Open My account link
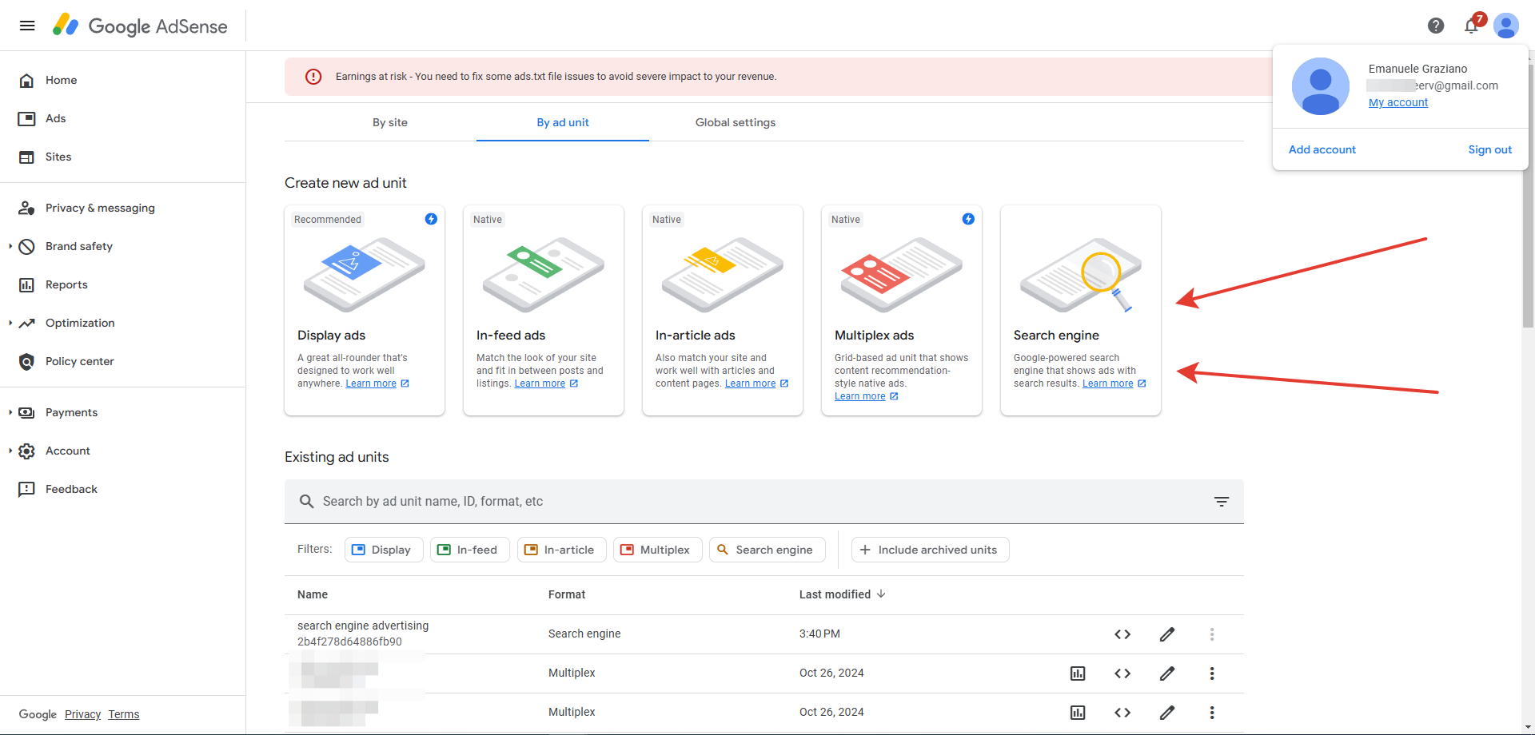The height and width of the screenshot is (735, 1535). (x=1398, y=102)
